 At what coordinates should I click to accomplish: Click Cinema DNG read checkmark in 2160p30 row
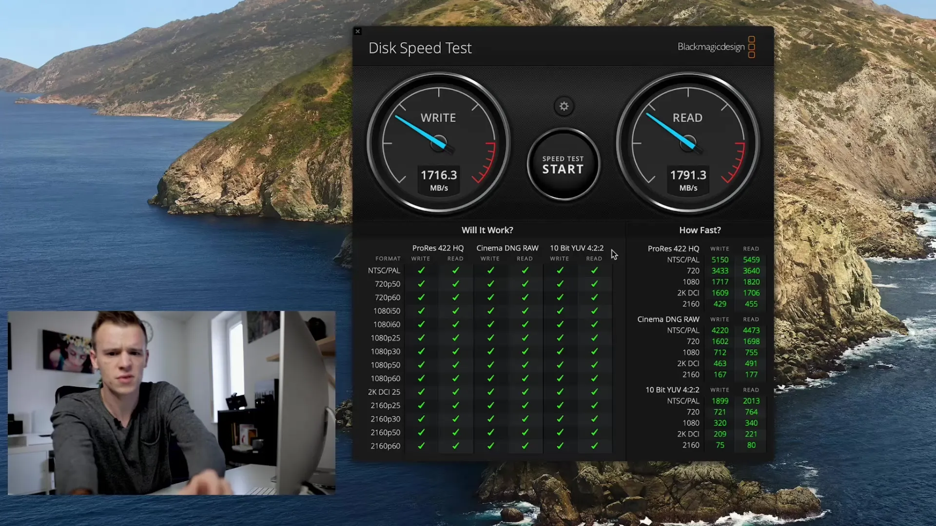point(525,419)
